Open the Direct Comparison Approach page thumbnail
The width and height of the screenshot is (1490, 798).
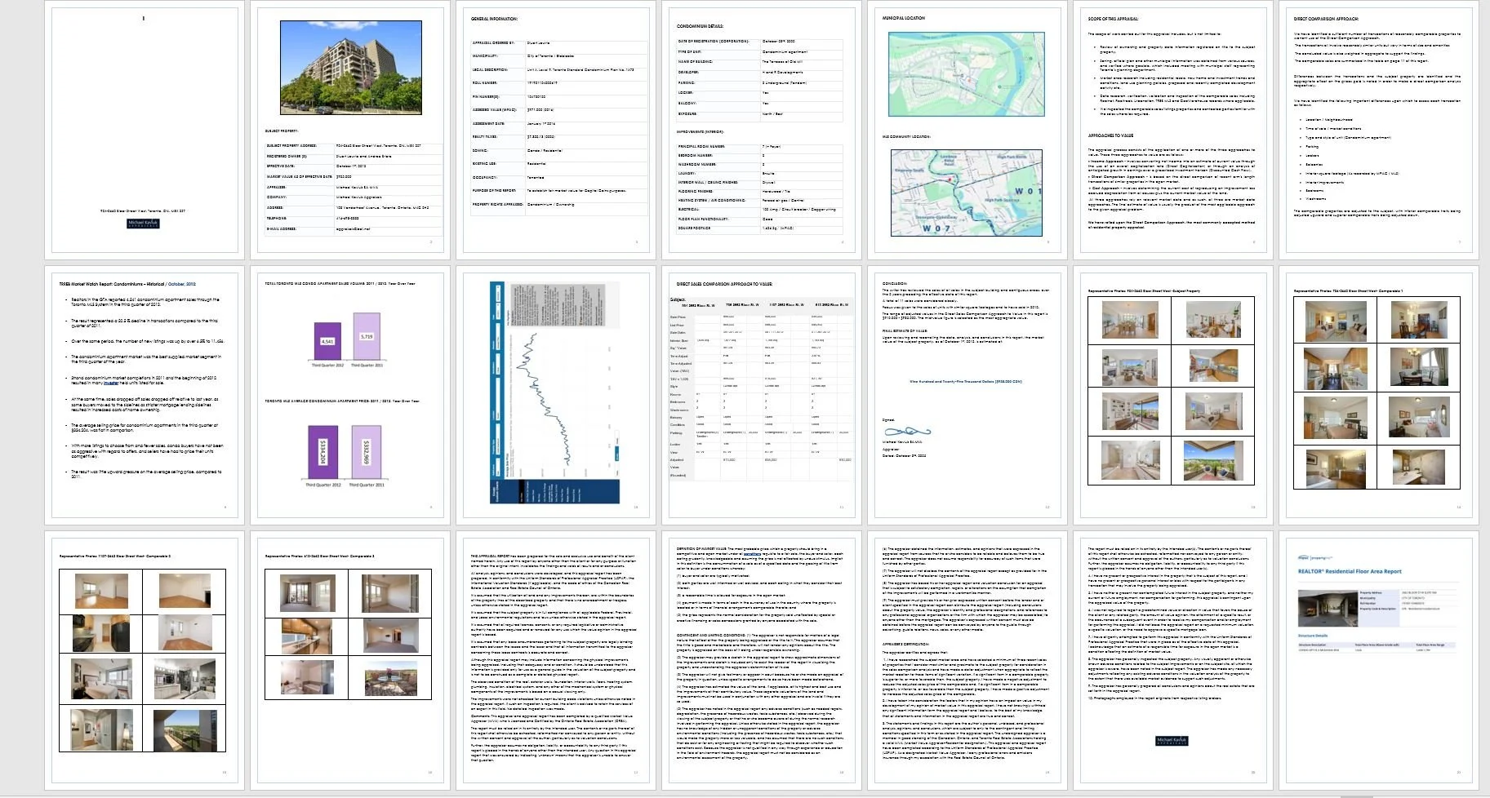[x=1379, y=131]
